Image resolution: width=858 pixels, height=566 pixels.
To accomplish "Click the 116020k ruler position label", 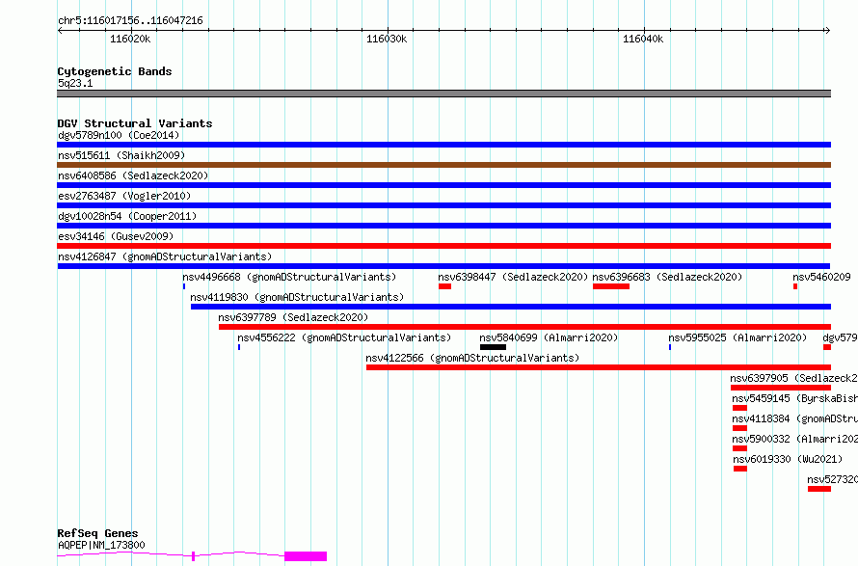I will [130, 39].
